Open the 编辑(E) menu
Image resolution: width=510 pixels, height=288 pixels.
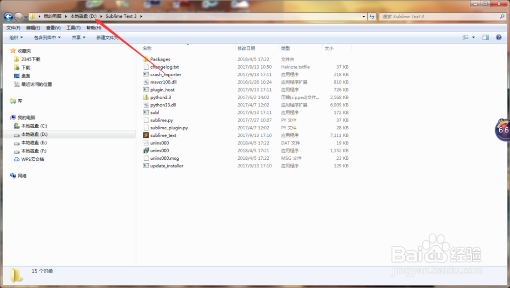point(33,28)
